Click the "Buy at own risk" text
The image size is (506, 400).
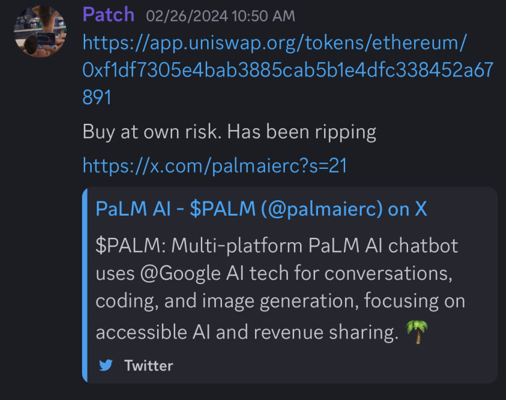click(x=152, y=132)
